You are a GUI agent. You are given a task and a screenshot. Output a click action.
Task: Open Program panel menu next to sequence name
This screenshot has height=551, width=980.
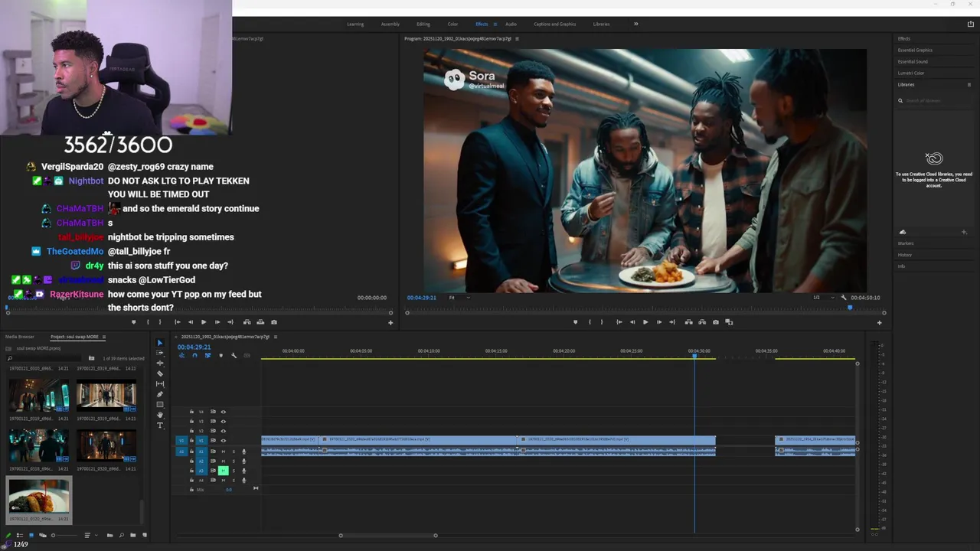click(517, 39)
